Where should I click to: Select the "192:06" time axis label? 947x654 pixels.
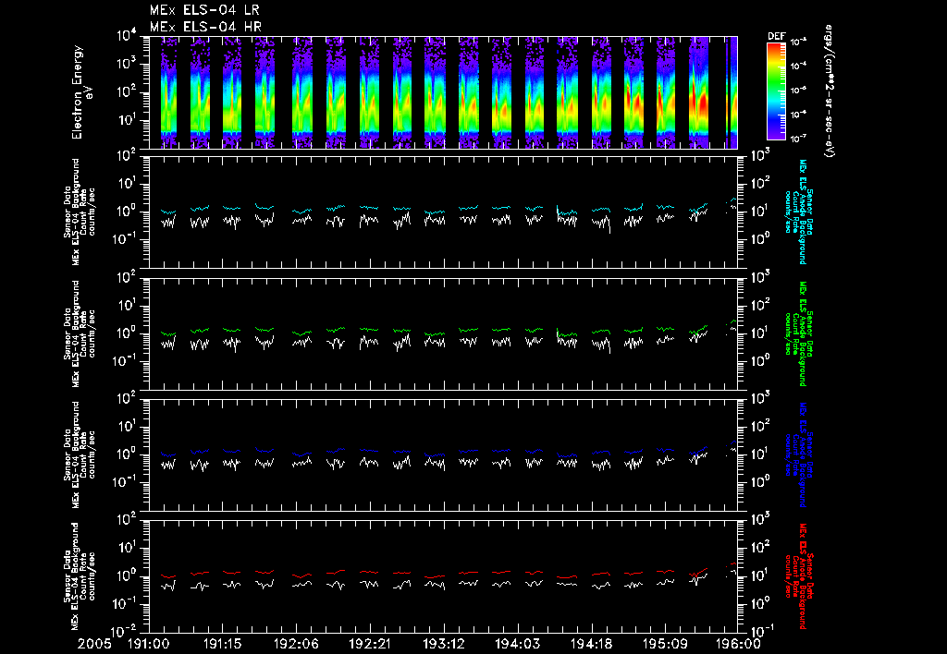296,644
